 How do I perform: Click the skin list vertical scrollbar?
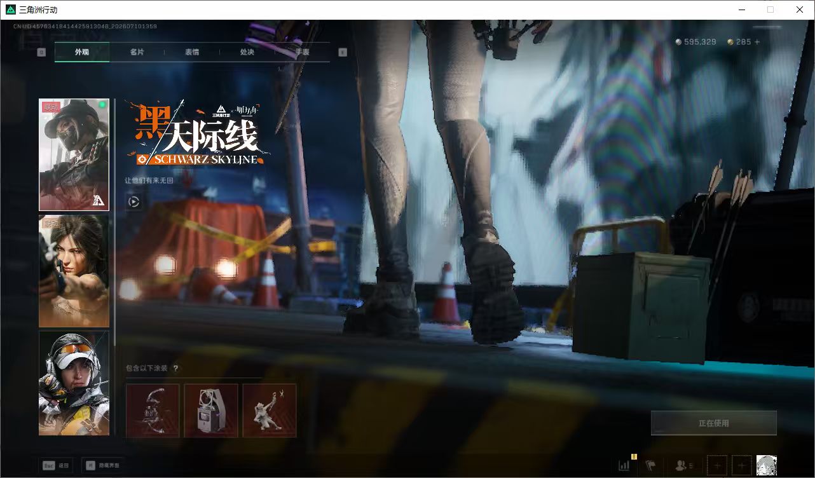click(x=114, y=222)
